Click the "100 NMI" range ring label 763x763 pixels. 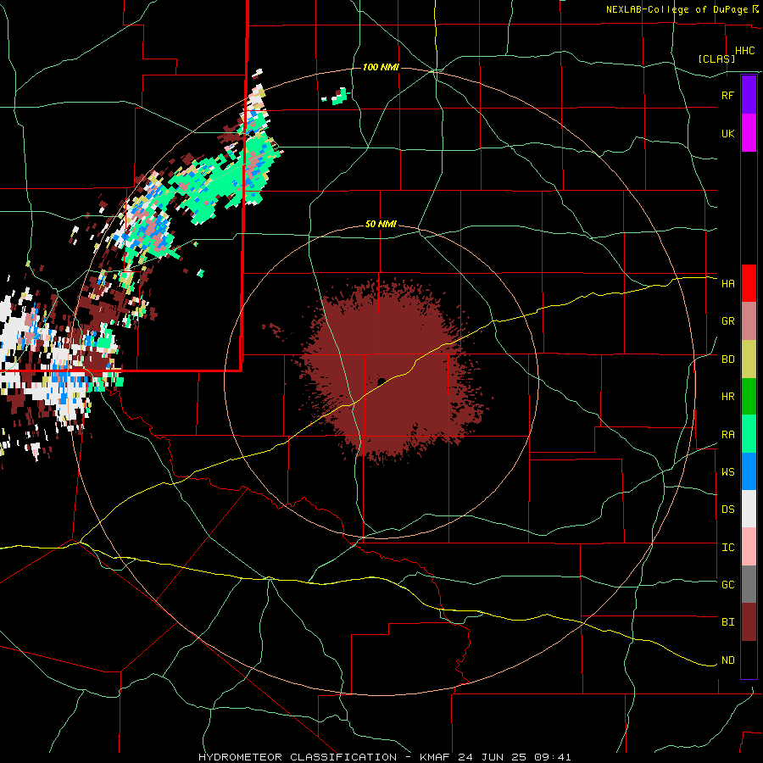click(x=381, y=67)
